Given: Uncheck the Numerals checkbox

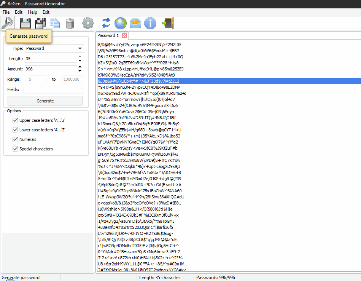Looking at the screenshot, I should (15, 139).
